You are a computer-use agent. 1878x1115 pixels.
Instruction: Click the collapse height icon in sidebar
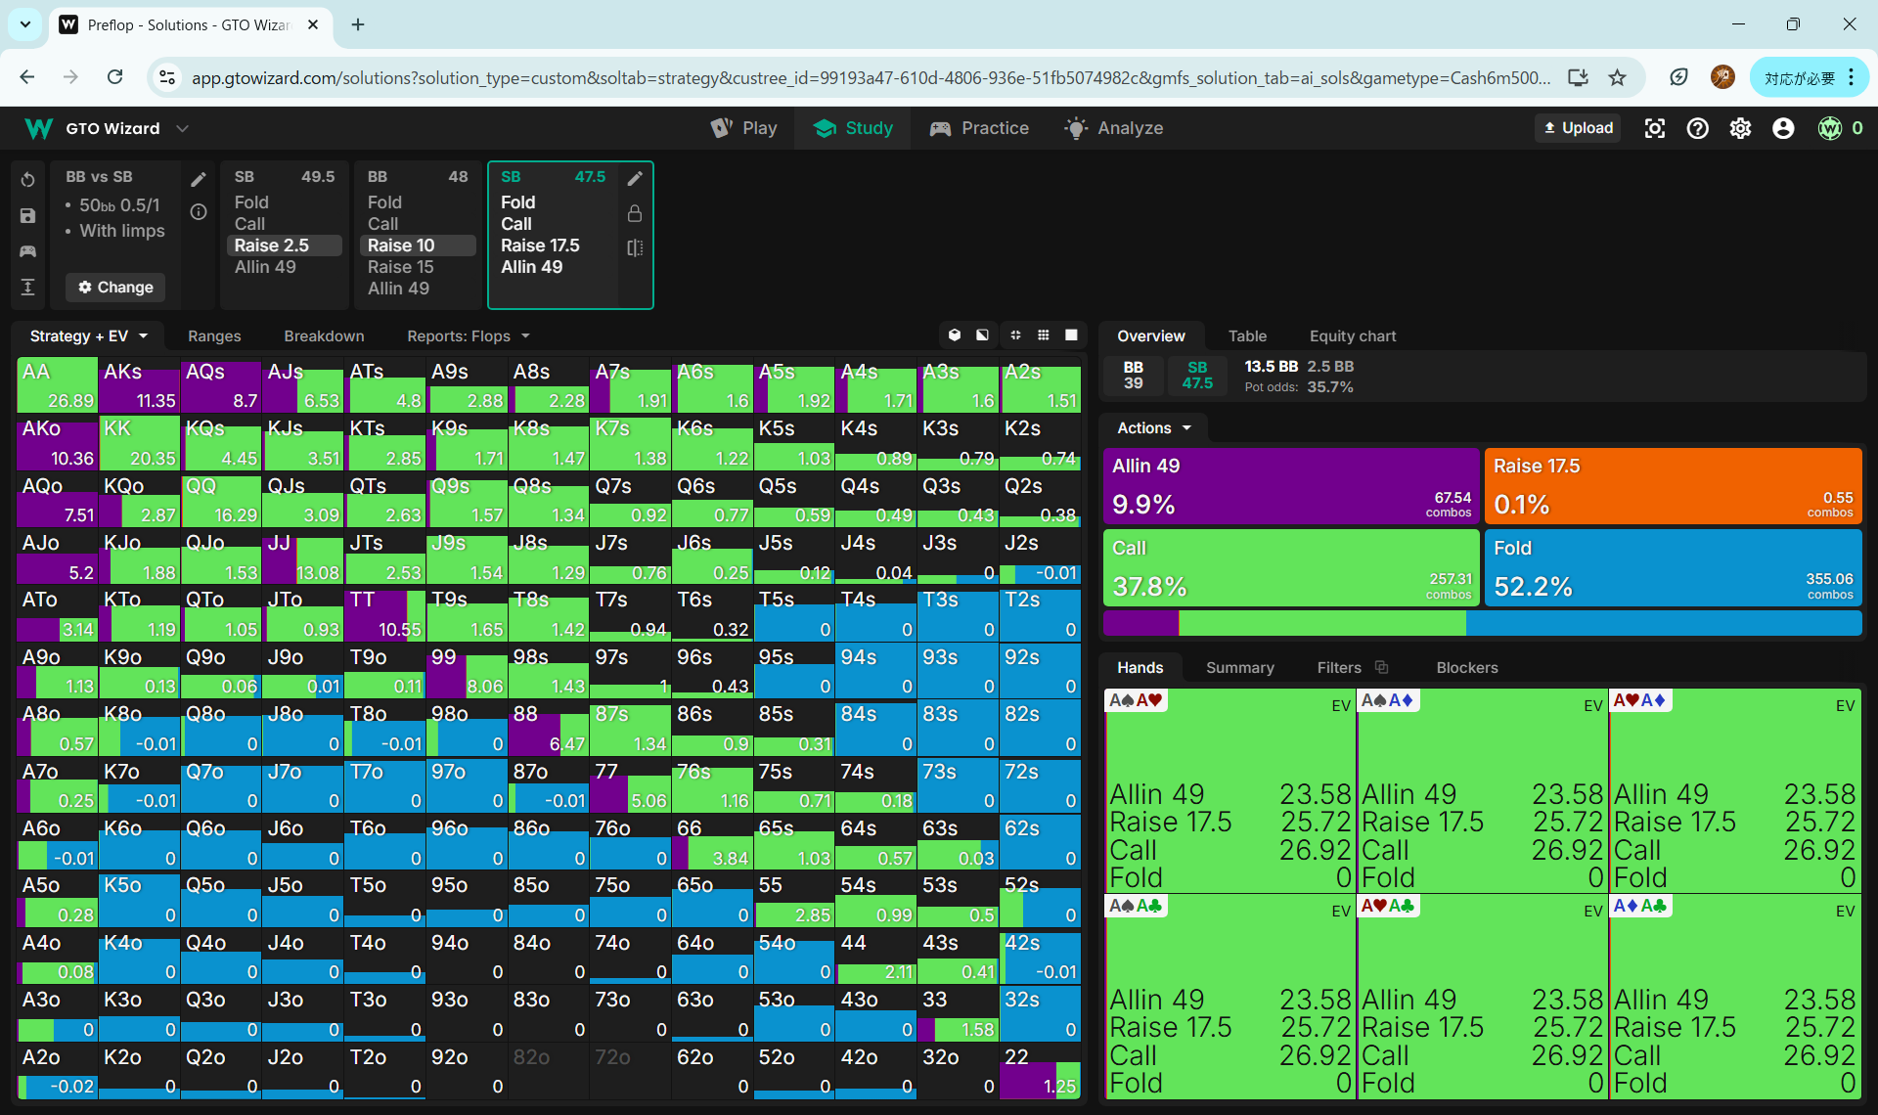pyautogui.click(x=27, y=287)
